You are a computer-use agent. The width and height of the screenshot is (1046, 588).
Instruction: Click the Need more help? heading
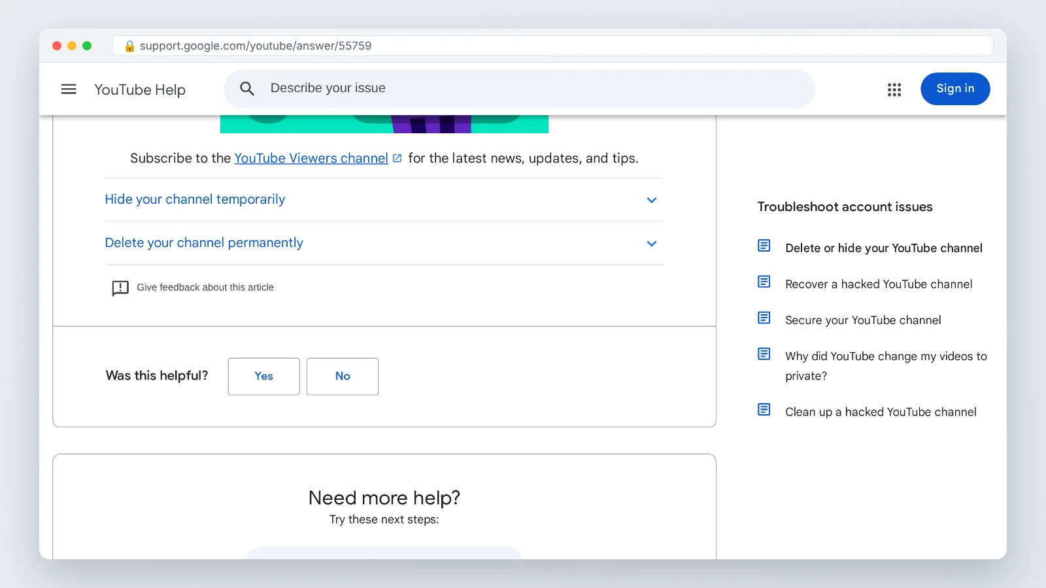click(x=384, y=498)
